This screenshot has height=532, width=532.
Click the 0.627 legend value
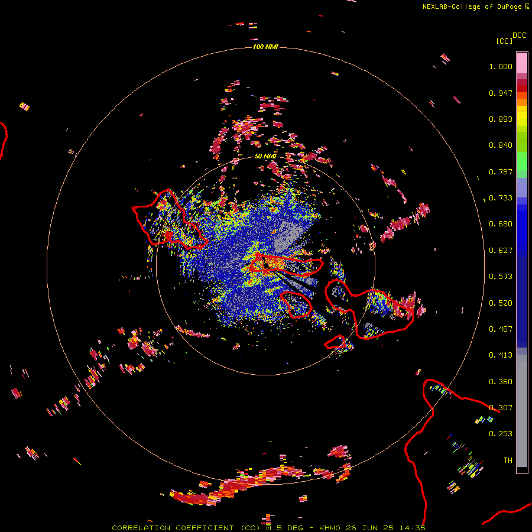[x=501, y=251]
